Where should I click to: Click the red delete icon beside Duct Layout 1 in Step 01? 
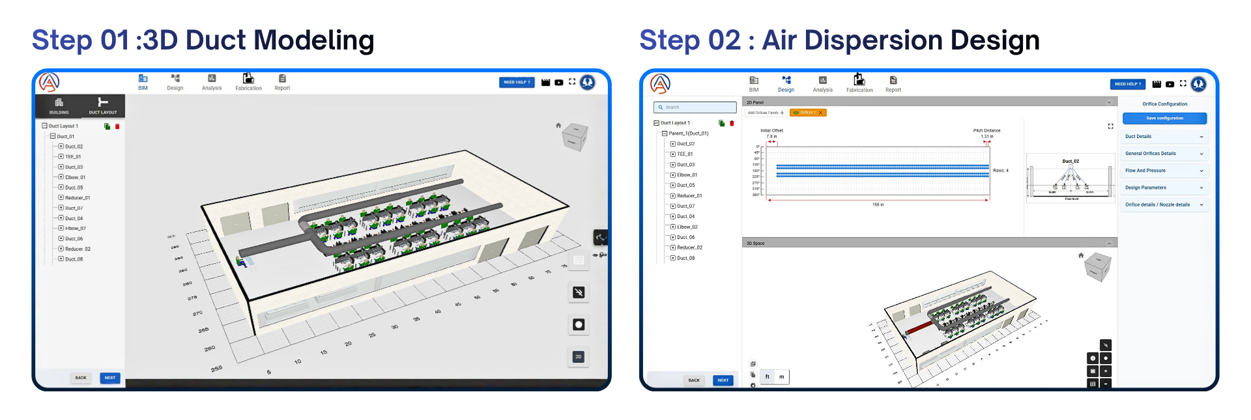click(117, 126)
